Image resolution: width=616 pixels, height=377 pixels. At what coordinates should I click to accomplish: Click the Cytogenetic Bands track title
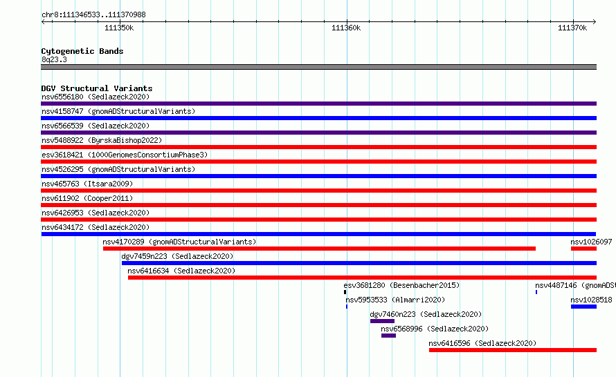click(x=82, y=51)
